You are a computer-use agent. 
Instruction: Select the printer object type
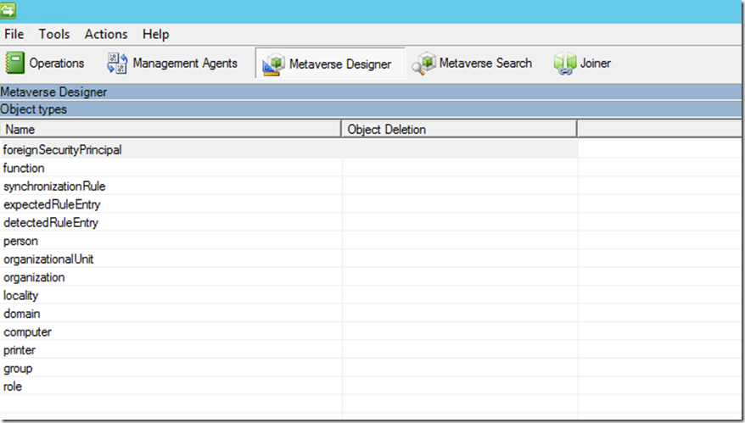[x=19, y=350]
